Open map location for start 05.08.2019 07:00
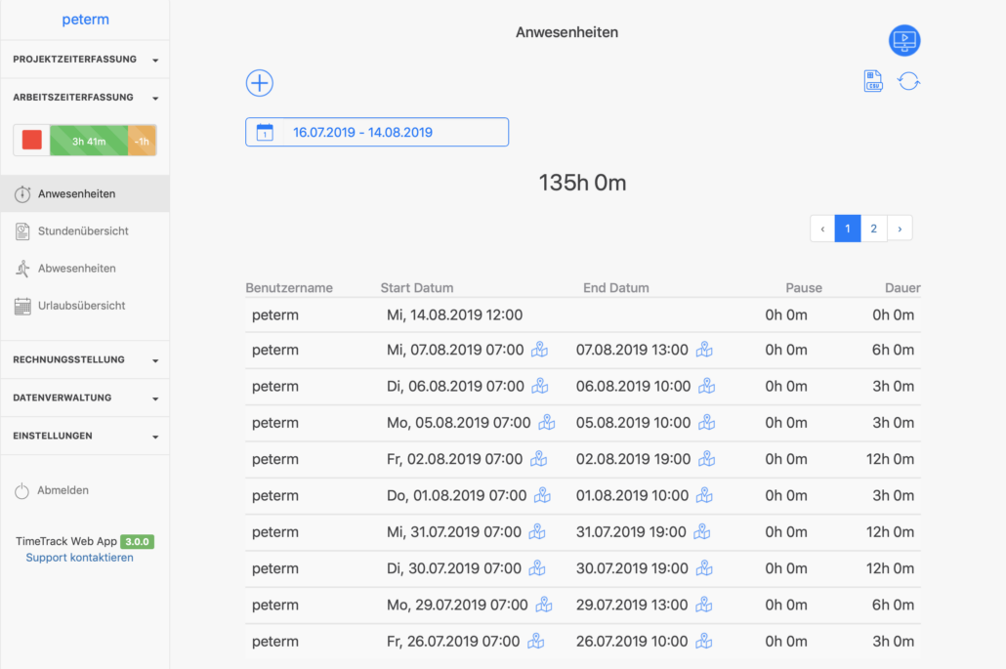1006x669 pixels. point(547,423)
